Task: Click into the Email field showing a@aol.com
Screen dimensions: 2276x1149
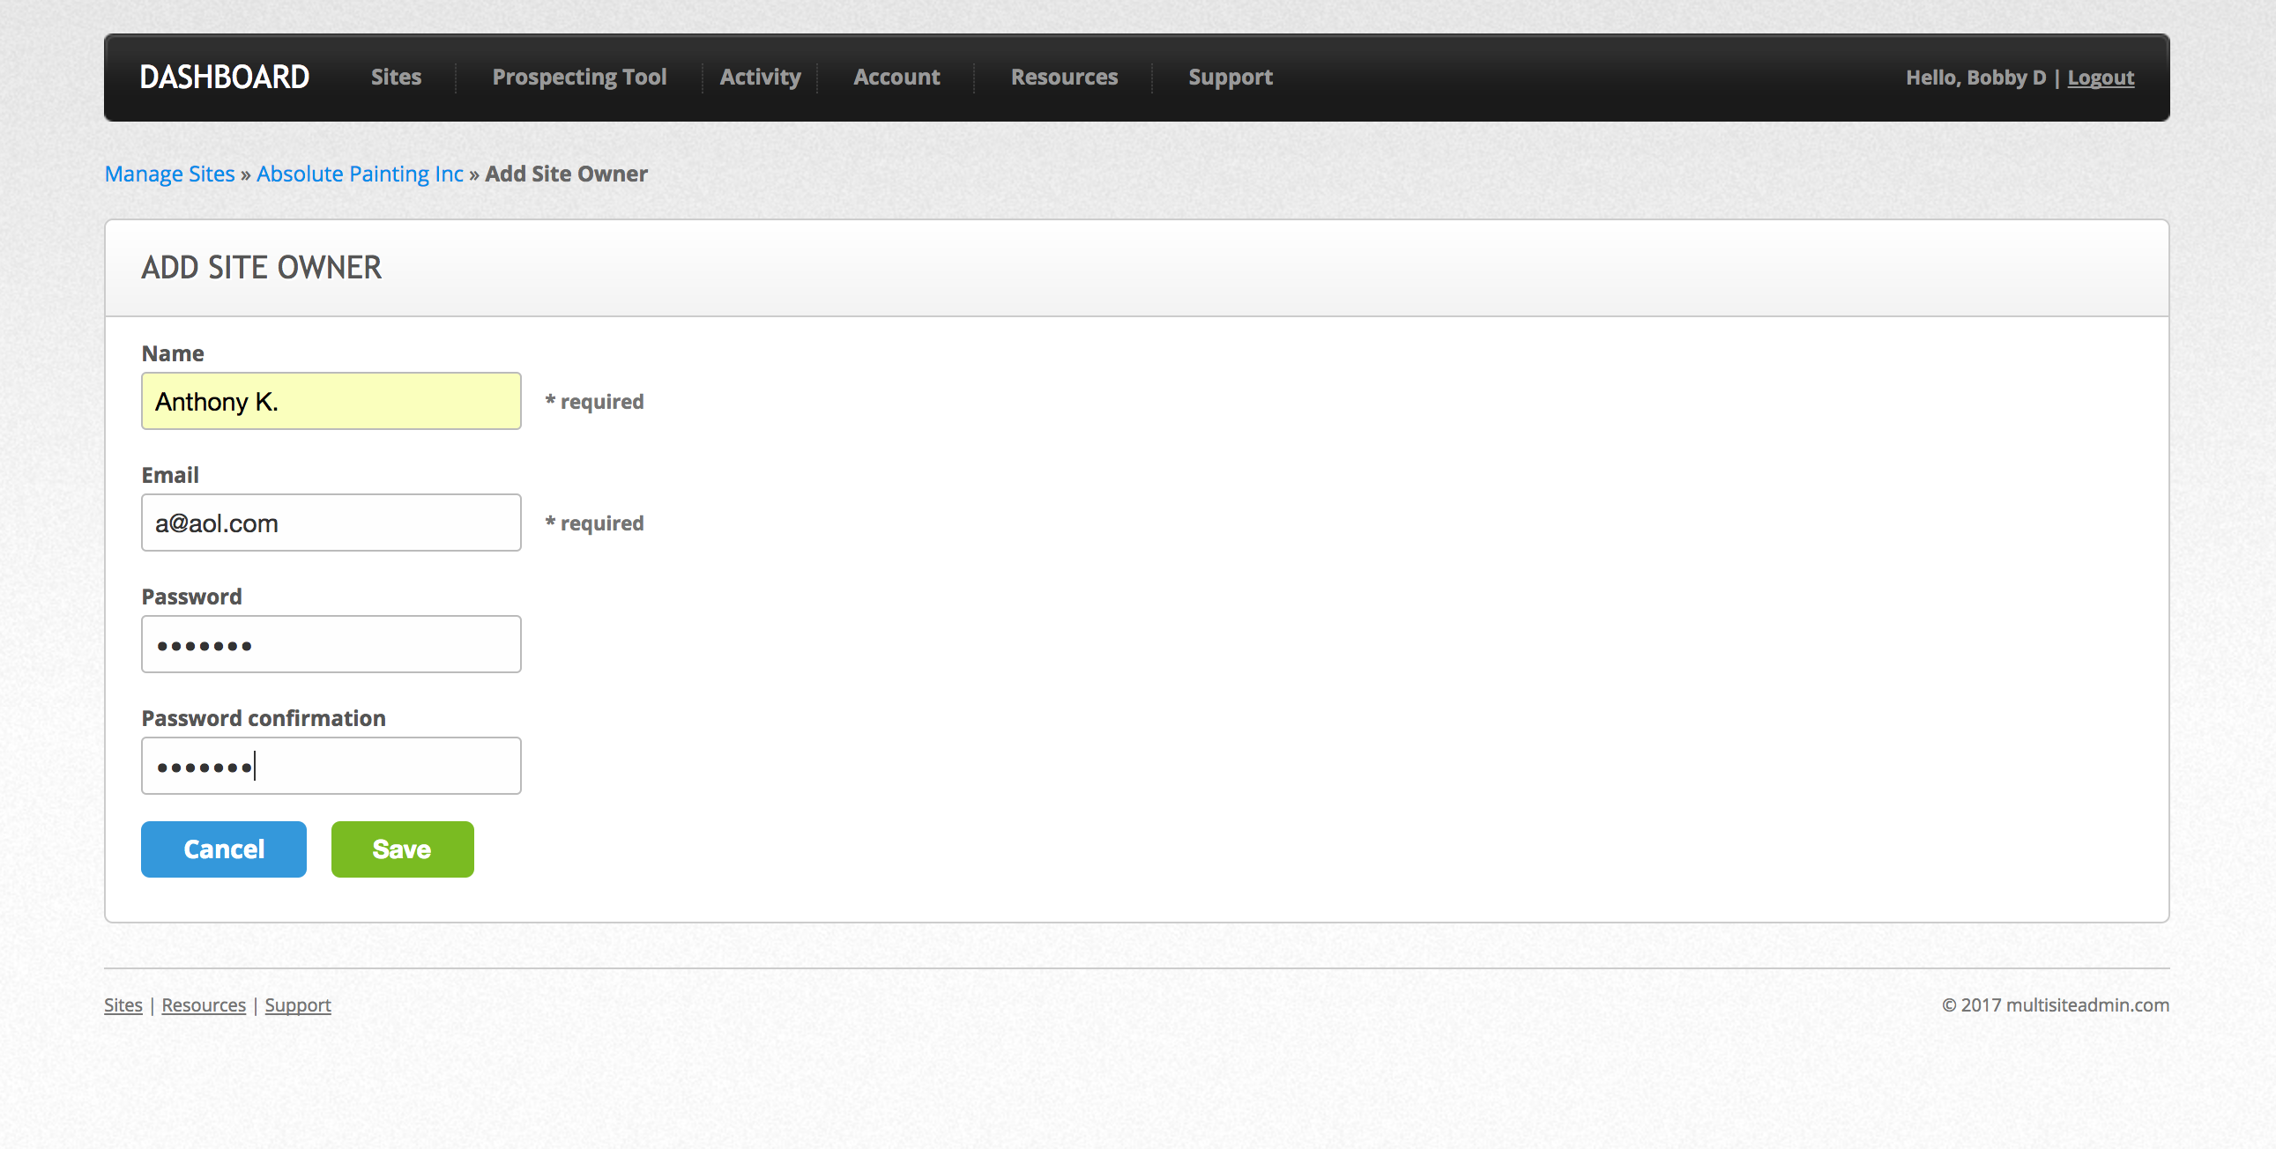Action: click(x=331, y=522)
